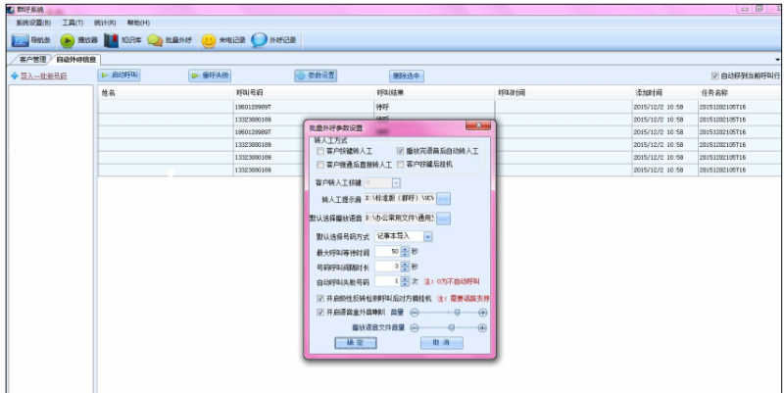Toggle 自动移到当前呼叫行 checkbox
The image size is (784, 393).
click(x=714, y=75)
